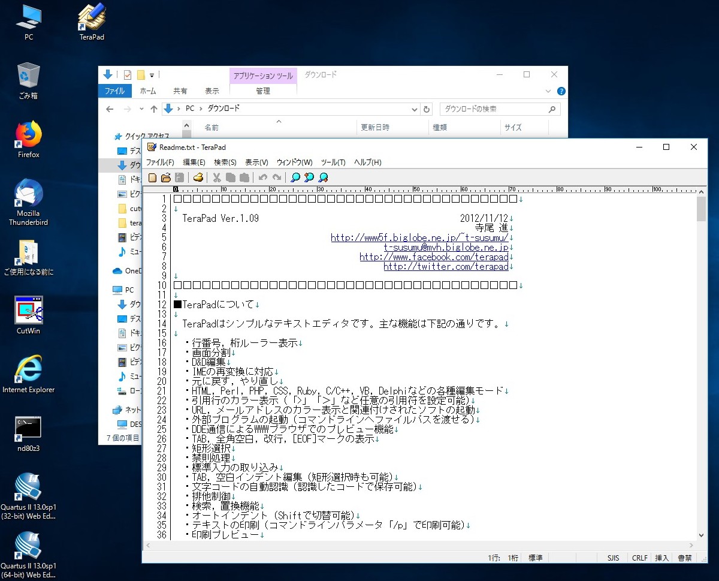Image resolution: width=719 pixels, height=581 pixels.
Task: Click Explorer up-folder arrow
Action: point(154,109)
